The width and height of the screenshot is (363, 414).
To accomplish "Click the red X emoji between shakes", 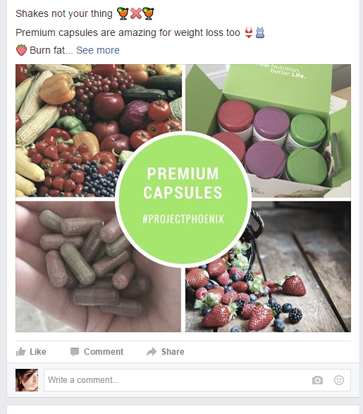I will pos(136,13).
